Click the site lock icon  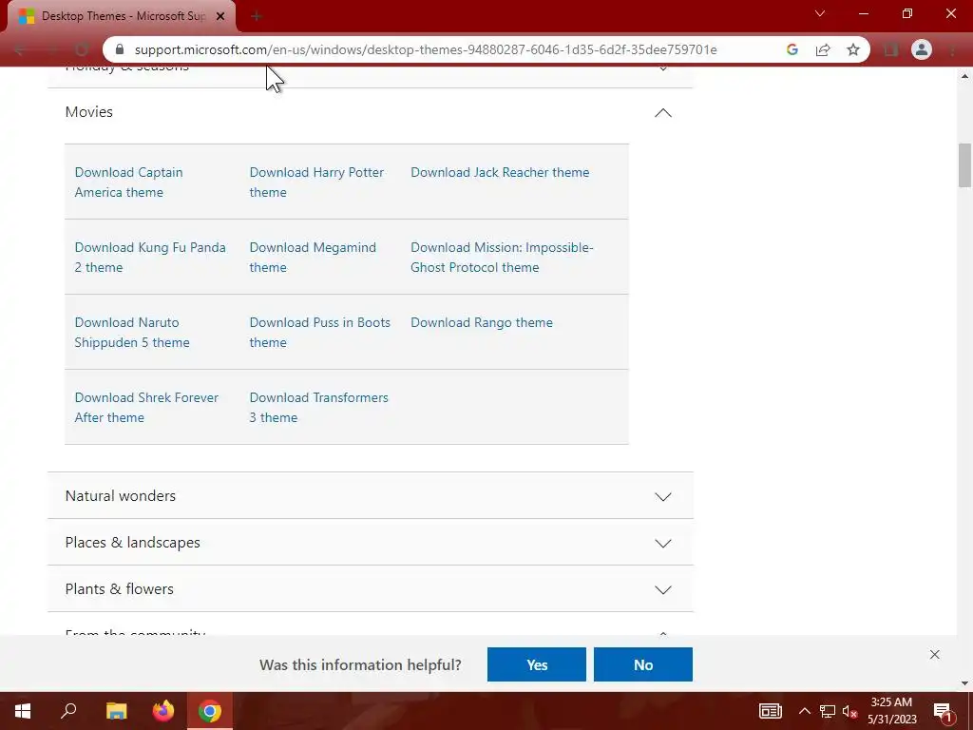121,49
